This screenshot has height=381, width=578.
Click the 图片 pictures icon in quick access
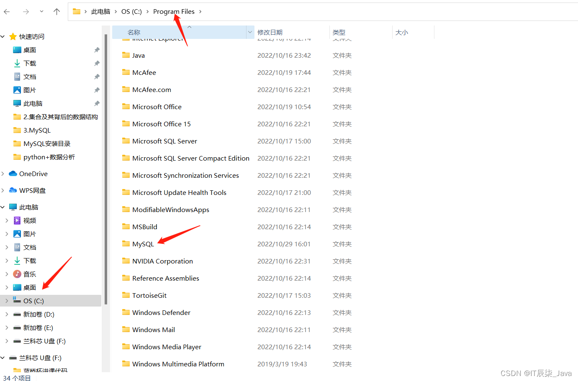[x=17, y=90]
